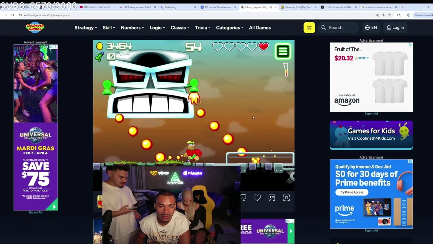Image resolution: width=433 pixels, height=244 pixels.
Task: Click the browser profile avatar icon
Action: [x=409, y=15]
